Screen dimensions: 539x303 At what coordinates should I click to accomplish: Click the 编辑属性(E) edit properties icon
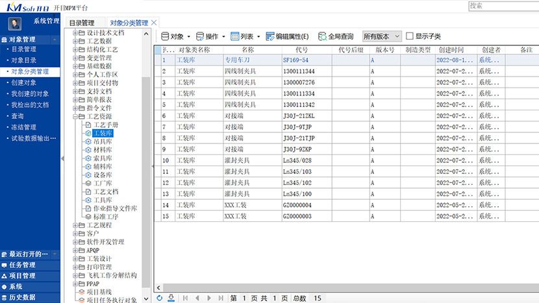tap(269, 37)
